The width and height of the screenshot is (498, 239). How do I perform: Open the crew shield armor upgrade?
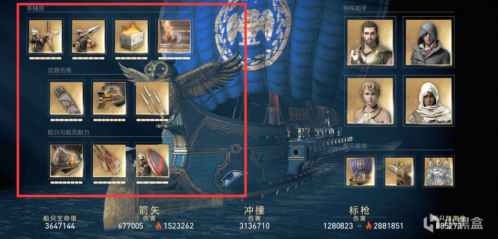(x=152, y=161)
